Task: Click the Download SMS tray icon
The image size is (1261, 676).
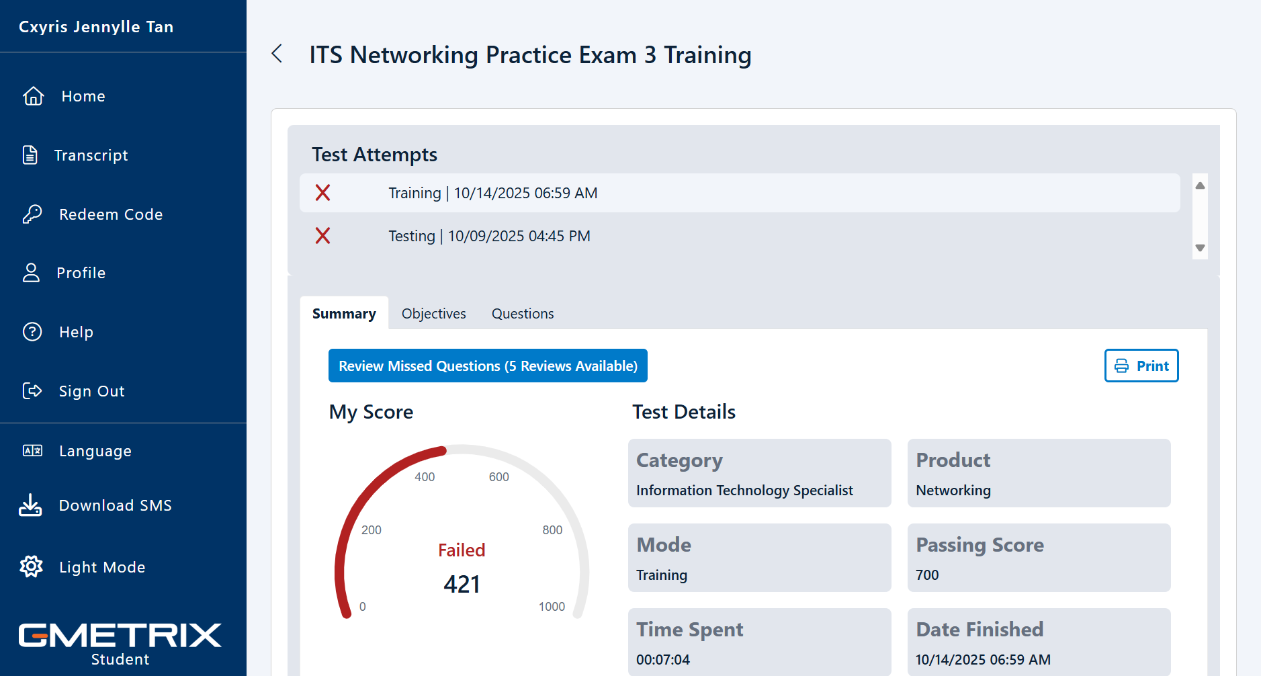Action: pyautogui.click(x=30, y=505)
